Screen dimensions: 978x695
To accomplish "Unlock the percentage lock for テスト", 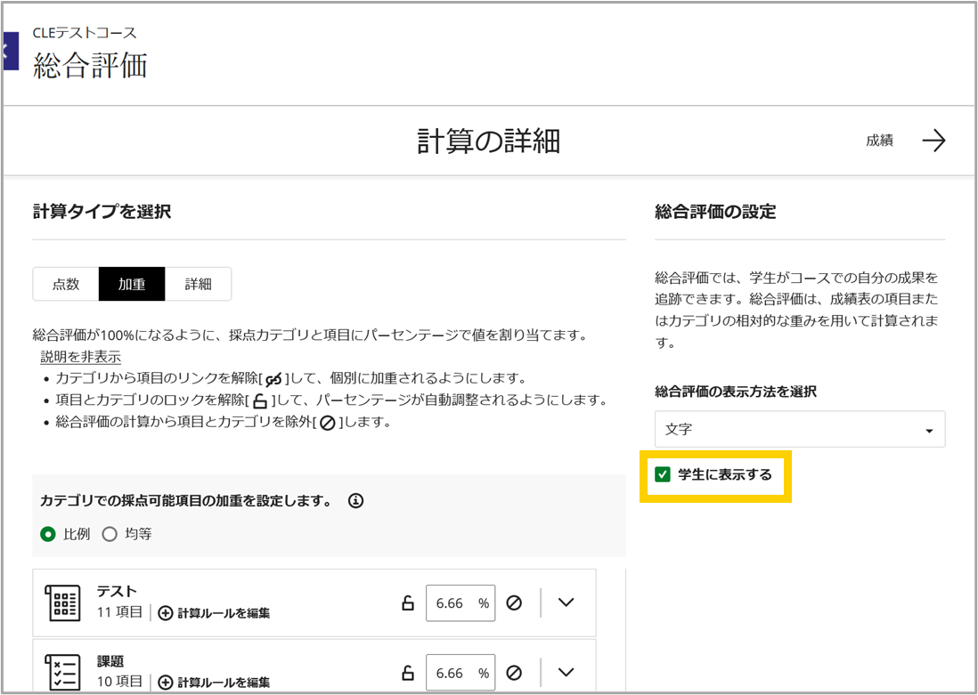I will point(408,602).
